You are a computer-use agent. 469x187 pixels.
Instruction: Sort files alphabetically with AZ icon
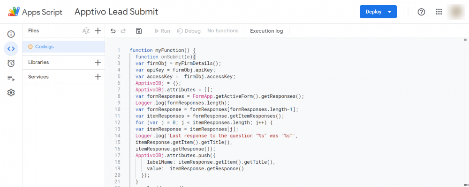pyautogui.click(x=86, y=31)
